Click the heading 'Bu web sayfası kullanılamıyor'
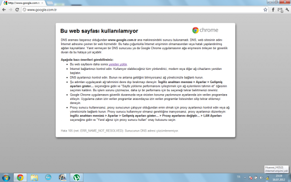The width and height of the screenshot is (291, 182). click(99, 31)
